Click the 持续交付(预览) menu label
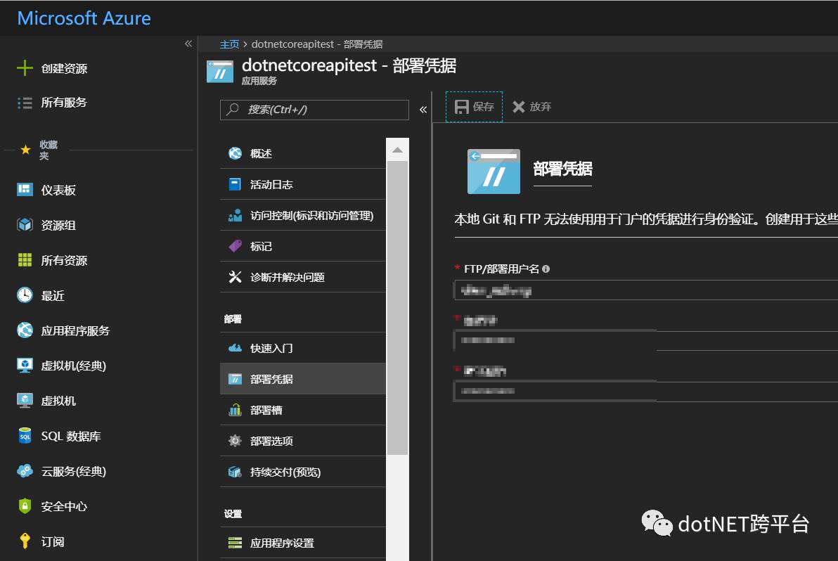 point(285,472)
